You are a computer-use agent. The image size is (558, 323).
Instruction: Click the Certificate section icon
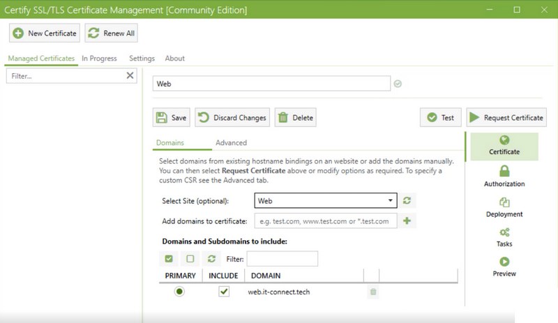pyautogui.click(x=504, y=141)
